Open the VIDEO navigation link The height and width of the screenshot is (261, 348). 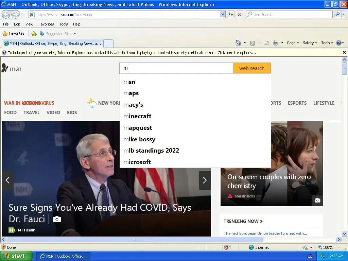pyautogui.click(x=53, y=112)
